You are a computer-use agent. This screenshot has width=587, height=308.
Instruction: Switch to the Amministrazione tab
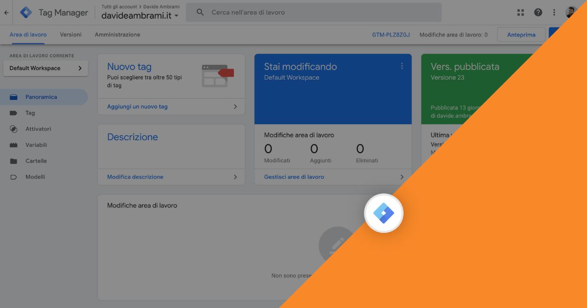pyautogui.click(x=117, y=35)
